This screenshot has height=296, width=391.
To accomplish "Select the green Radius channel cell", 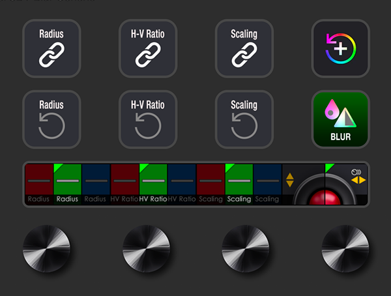I will pyautogui.click(x=68, y=185).
